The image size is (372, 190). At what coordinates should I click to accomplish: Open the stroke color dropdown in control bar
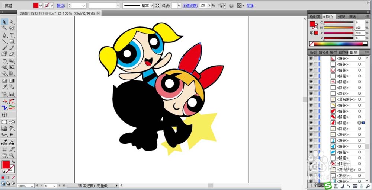52,6
